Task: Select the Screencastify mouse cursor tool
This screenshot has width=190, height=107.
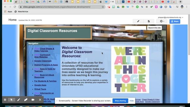Action: click(12, 100)
